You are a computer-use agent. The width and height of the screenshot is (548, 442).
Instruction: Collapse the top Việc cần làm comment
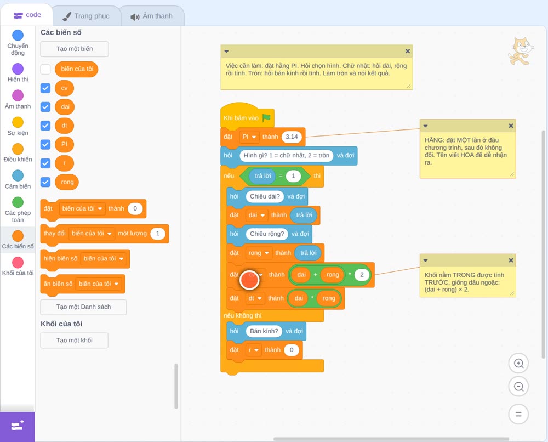point(226,51)
